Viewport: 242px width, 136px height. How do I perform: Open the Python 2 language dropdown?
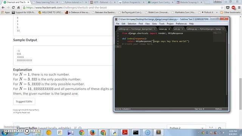pyautogui.click(x=186, y=128)
